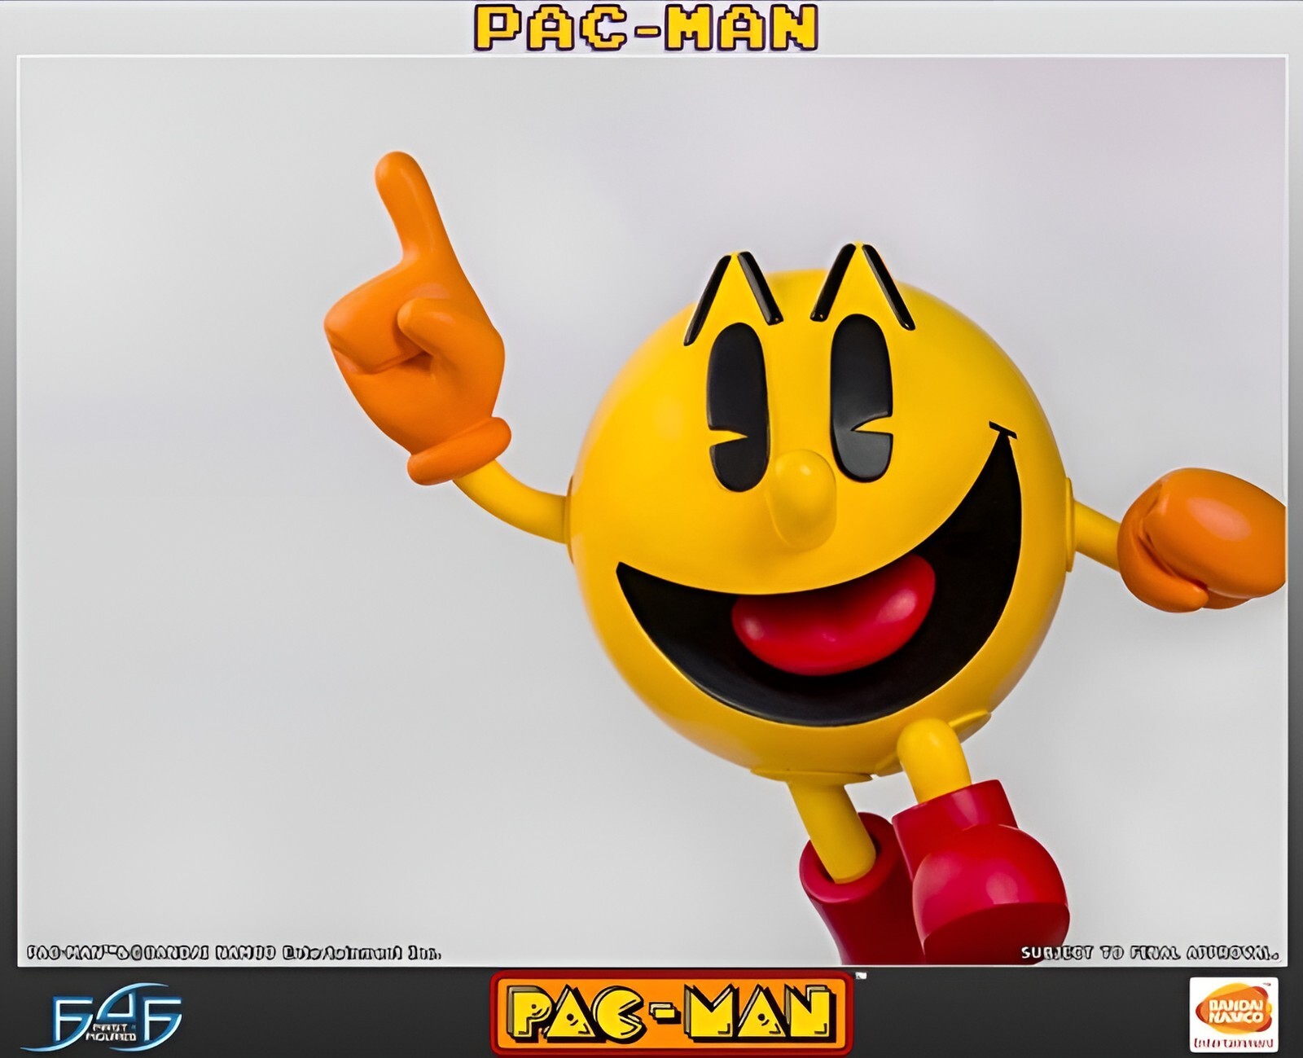Click the Bandai Namco copyright line
Image resolution: width=1303 pixels, height=1058 pixels.
click(235, 953)
